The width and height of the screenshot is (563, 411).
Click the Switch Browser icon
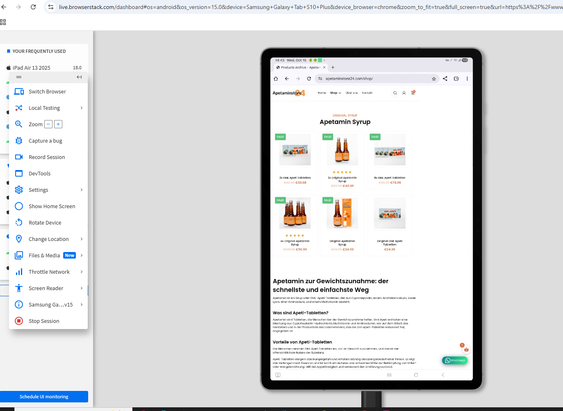pos(19,91)
